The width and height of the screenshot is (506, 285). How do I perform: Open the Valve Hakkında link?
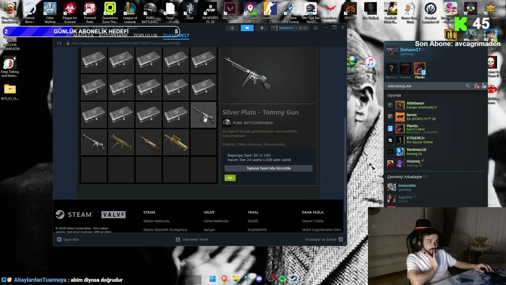(x=216, y=221)
